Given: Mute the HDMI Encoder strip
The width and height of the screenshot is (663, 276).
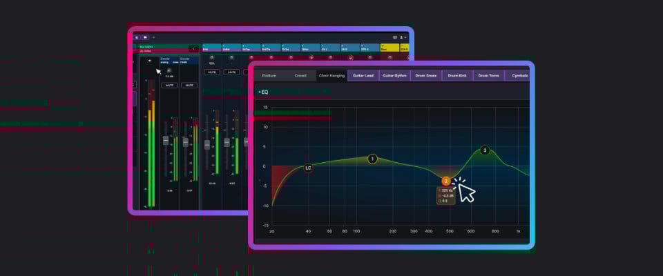Looking at the screenshot, I should [189, 86].
